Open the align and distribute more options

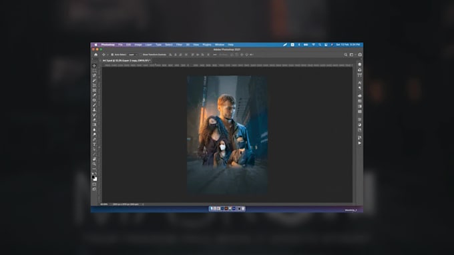(215, 55)
